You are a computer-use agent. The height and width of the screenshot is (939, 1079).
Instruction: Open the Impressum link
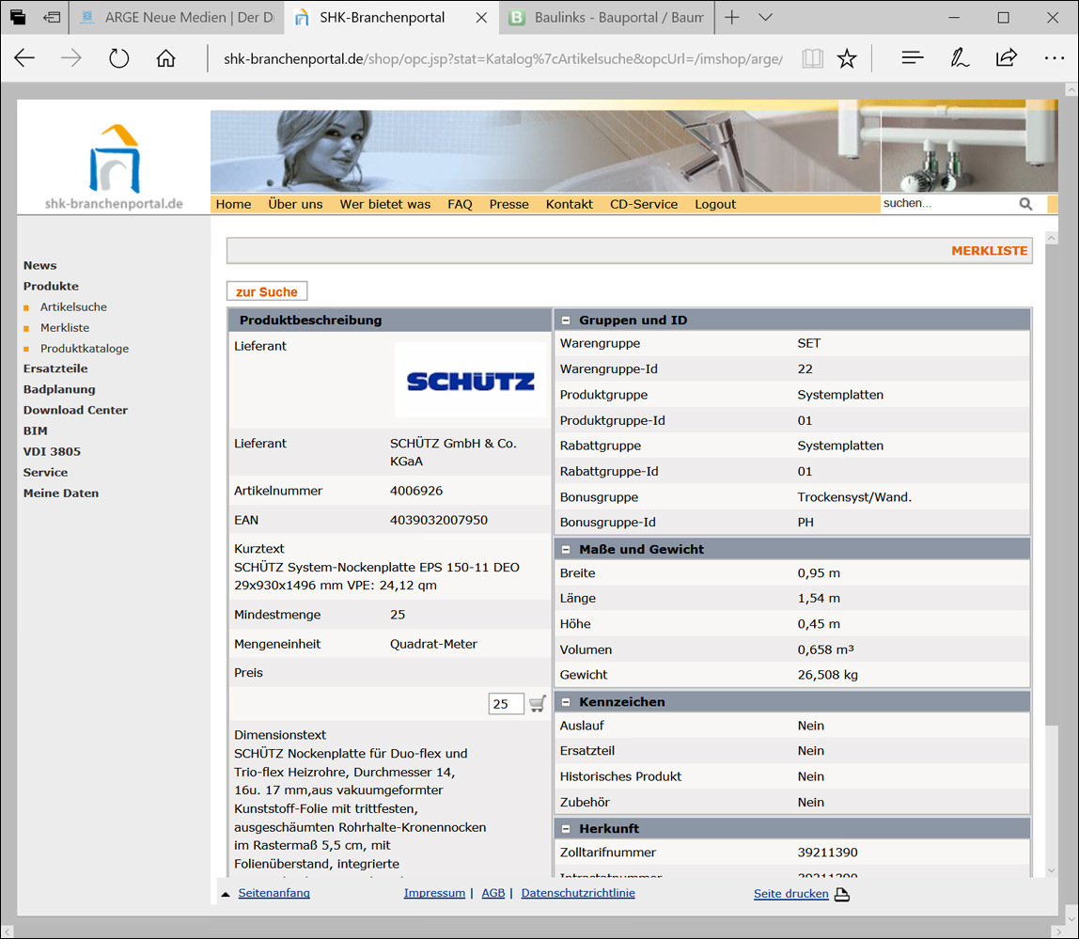(434, 893)
